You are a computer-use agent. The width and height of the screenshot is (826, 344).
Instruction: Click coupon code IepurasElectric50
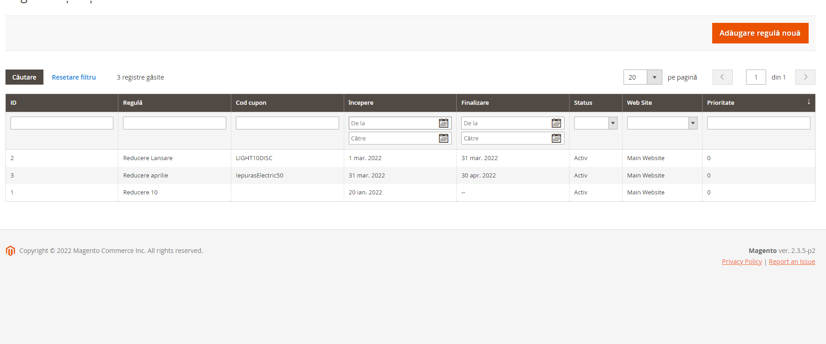(260, 175)
